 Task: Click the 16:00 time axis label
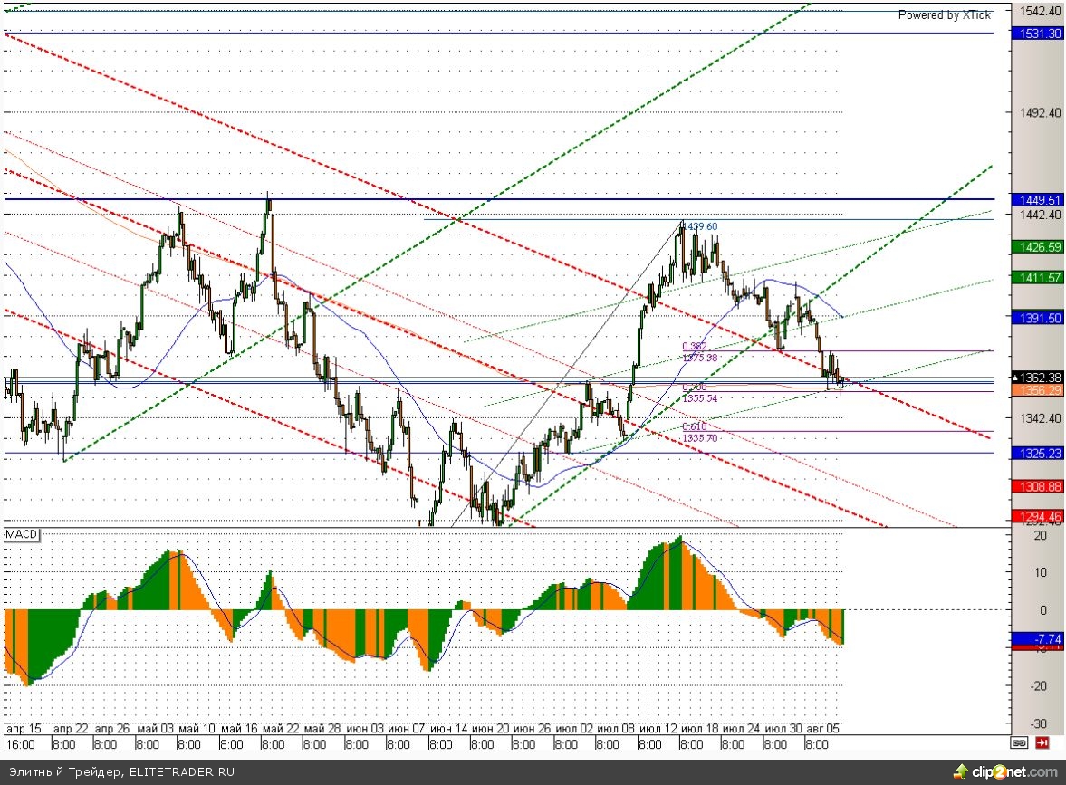point(21,743)
